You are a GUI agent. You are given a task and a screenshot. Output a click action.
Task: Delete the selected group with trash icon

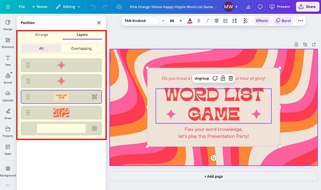tap(231, 78)
